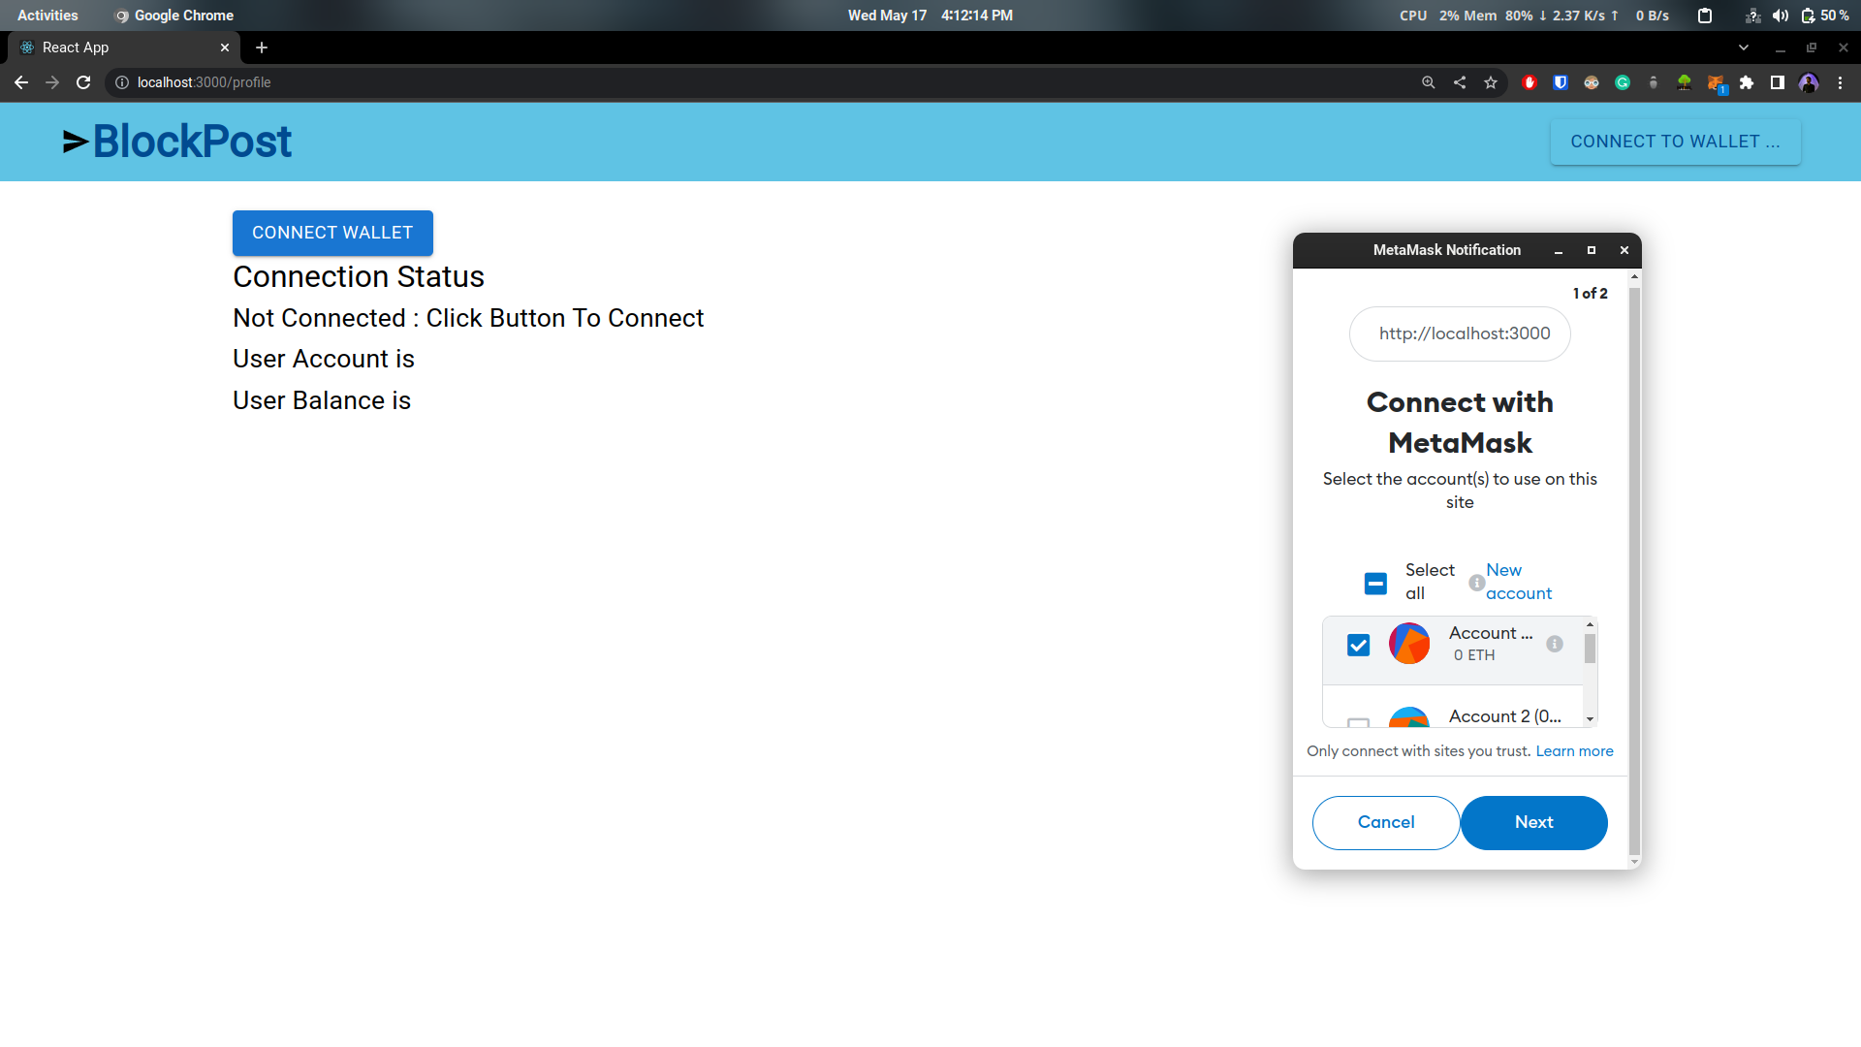
Task: Click the red AdBlock hand extension icon
Action: (1530, 82)
